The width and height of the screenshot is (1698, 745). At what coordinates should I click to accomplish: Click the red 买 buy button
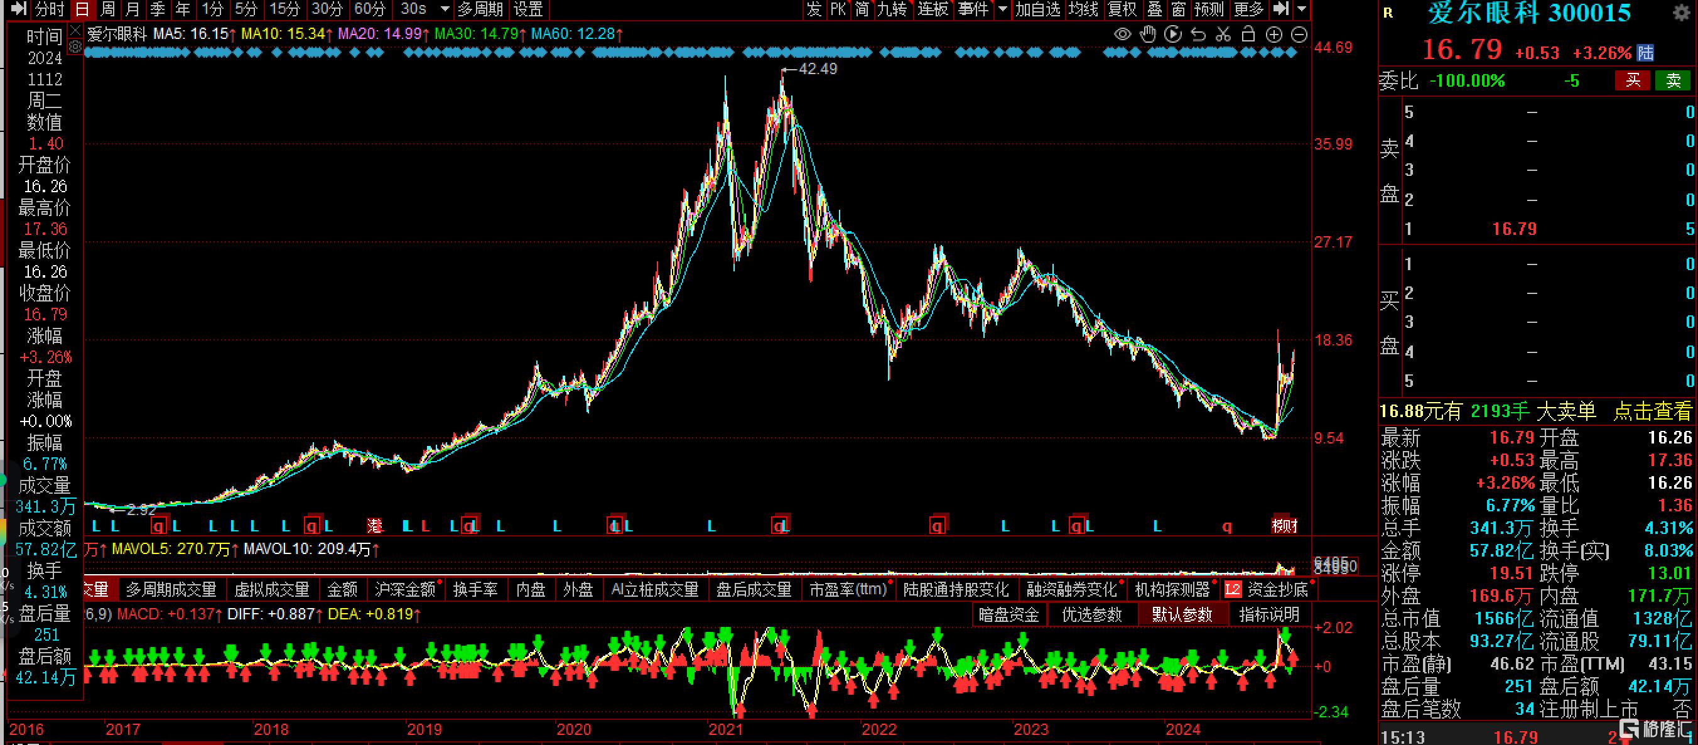pyautogui.click(x=1632, y=80)
